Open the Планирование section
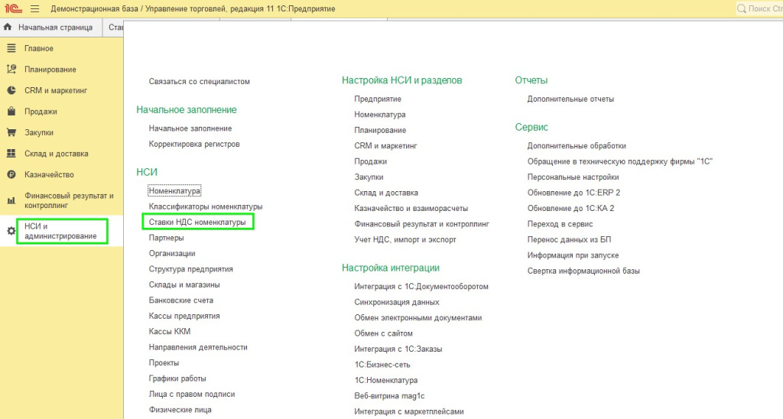The image size is (783, 419). 50,70
